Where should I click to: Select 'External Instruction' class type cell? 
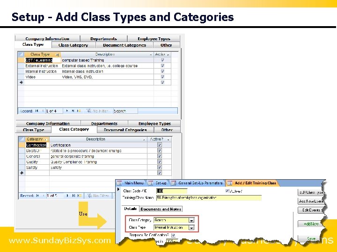pos(42,66)
